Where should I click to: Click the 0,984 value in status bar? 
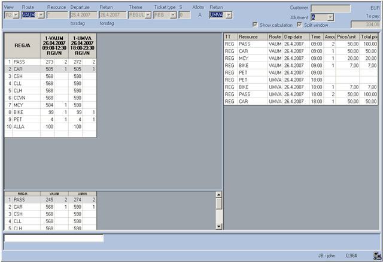point(351,255)
